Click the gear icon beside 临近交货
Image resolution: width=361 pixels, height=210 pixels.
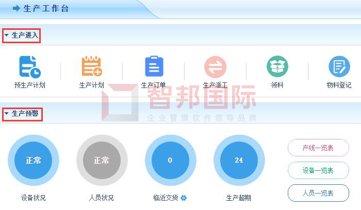pos(184,198)
